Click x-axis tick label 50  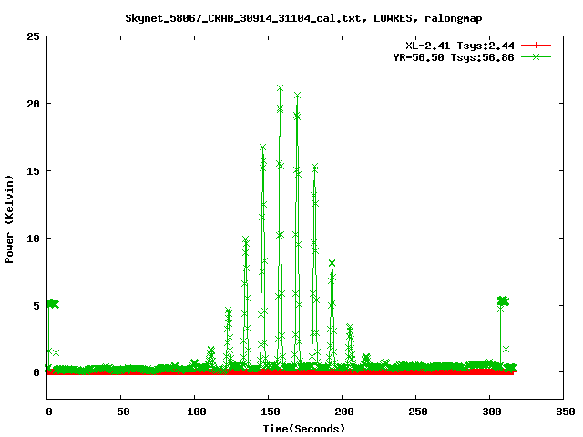click(123, 412)
